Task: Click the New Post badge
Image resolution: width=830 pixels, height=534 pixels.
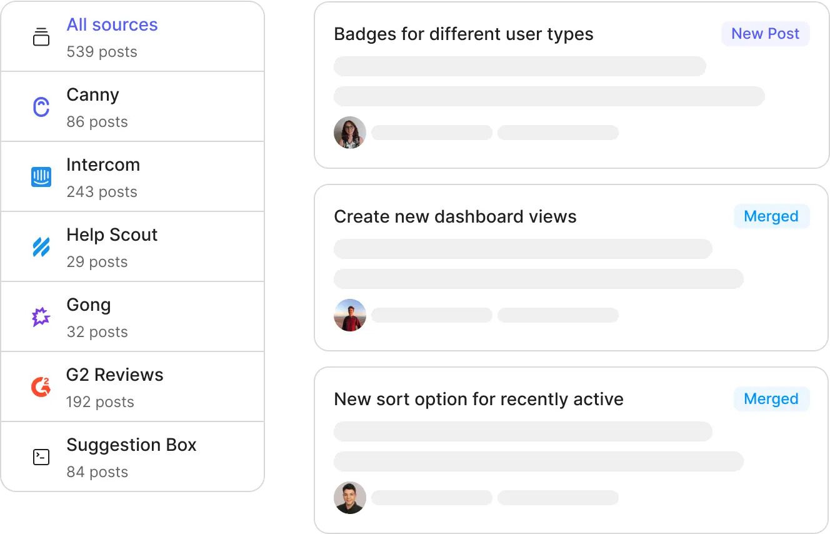Action: 765,34
